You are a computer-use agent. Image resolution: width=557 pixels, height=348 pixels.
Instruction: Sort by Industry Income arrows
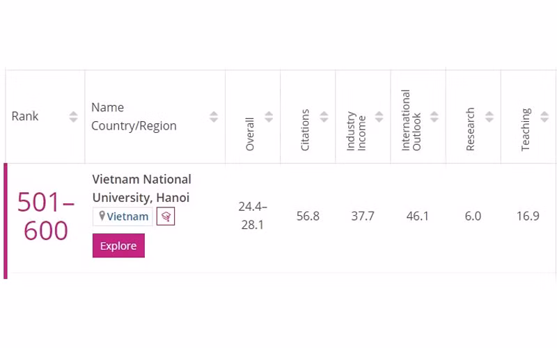click(x=379, y=117)
